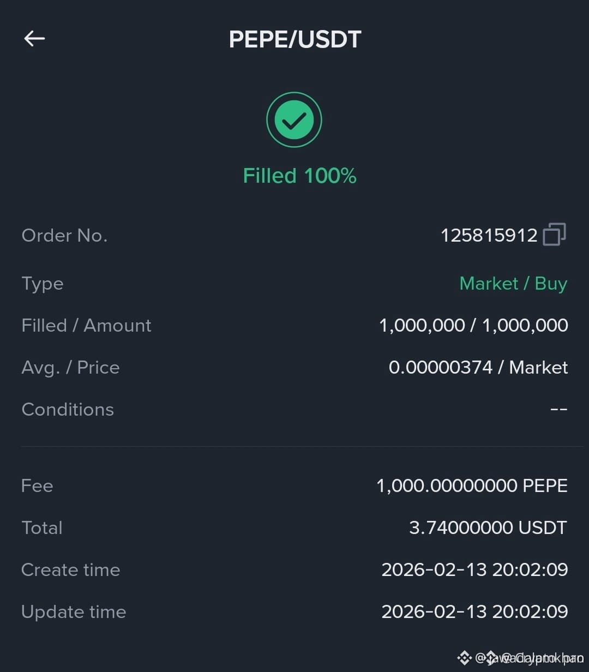This screenshot has width=589, height=672.
Task: Go back using the left arrow
Action: click(x=34, y=38)
